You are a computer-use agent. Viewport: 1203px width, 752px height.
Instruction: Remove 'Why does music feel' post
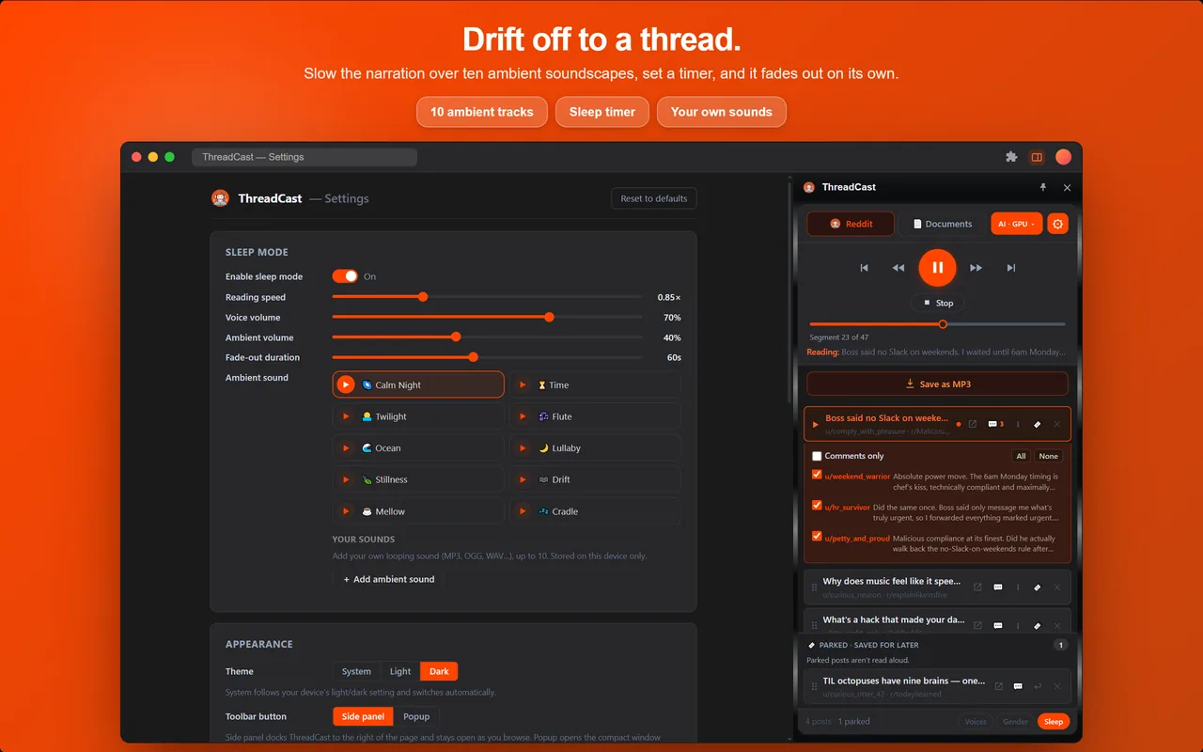[1057, 587]
